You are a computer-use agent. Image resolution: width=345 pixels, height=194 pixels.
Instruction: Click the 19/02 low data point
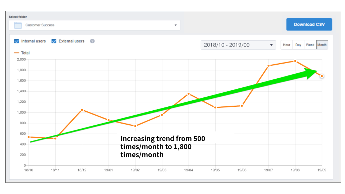(135, 126)
